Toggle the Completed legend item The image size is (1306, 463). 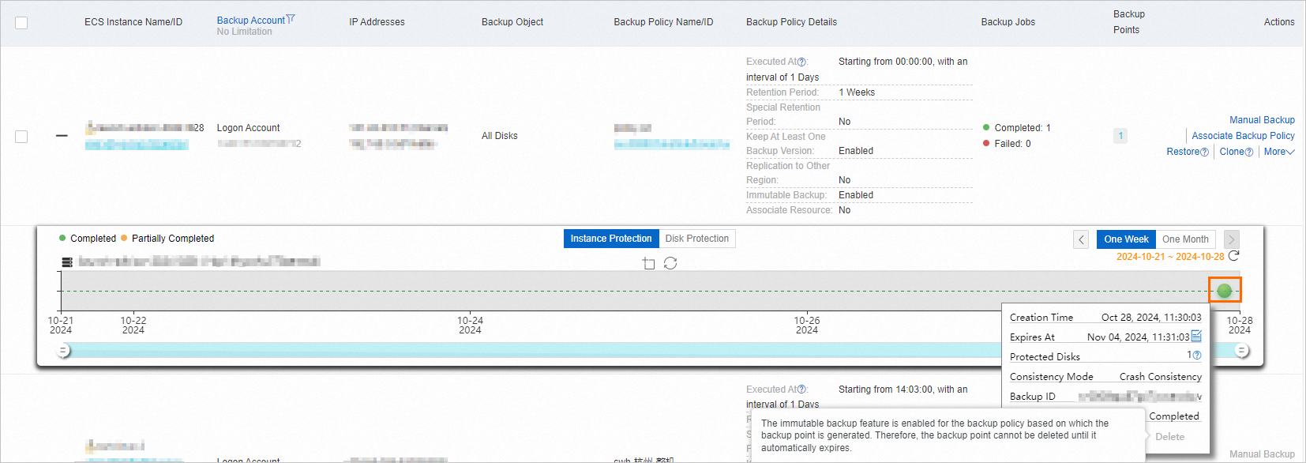88,239
